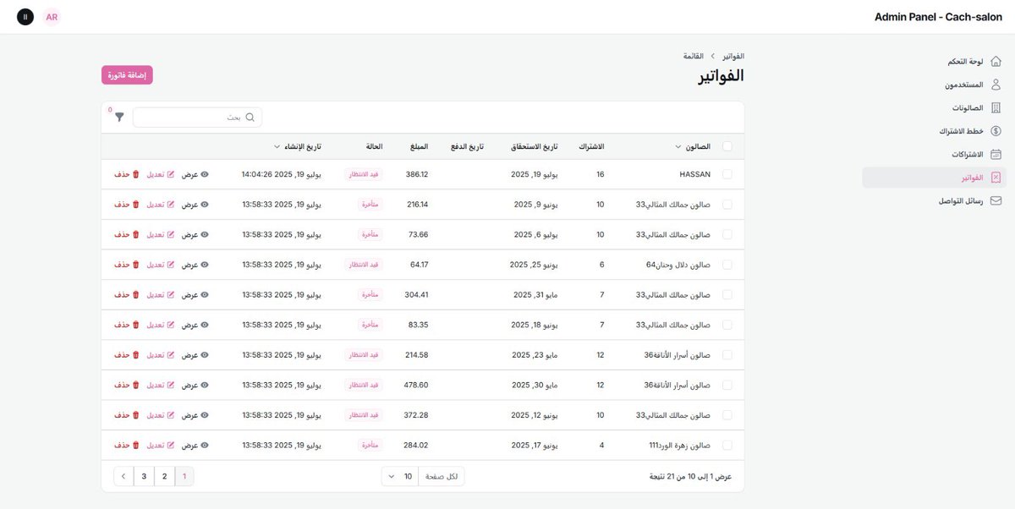
Task: Click eye view icon for 284.02 invoice row
Action: click(x=205, y=445)
